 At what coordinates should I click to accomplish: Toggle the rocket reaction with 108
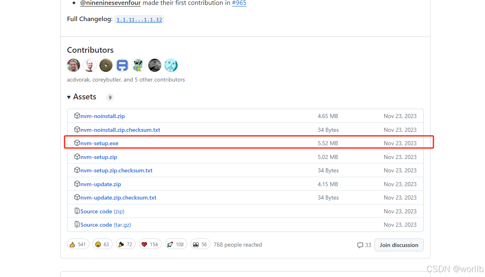(x=176, y=244)
